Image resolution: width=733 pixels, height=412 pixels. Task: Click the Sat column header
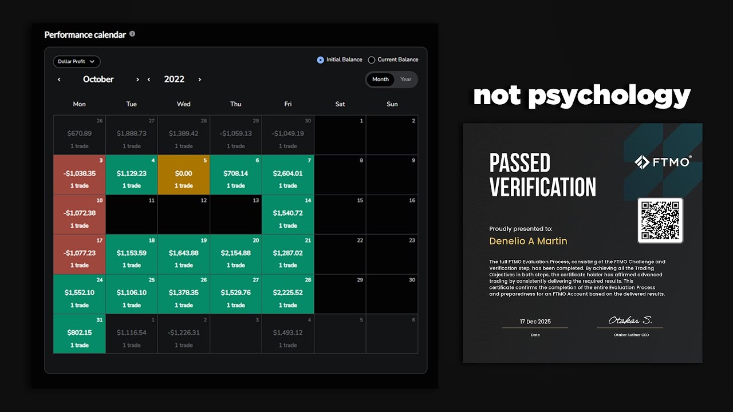click(340, 104)
